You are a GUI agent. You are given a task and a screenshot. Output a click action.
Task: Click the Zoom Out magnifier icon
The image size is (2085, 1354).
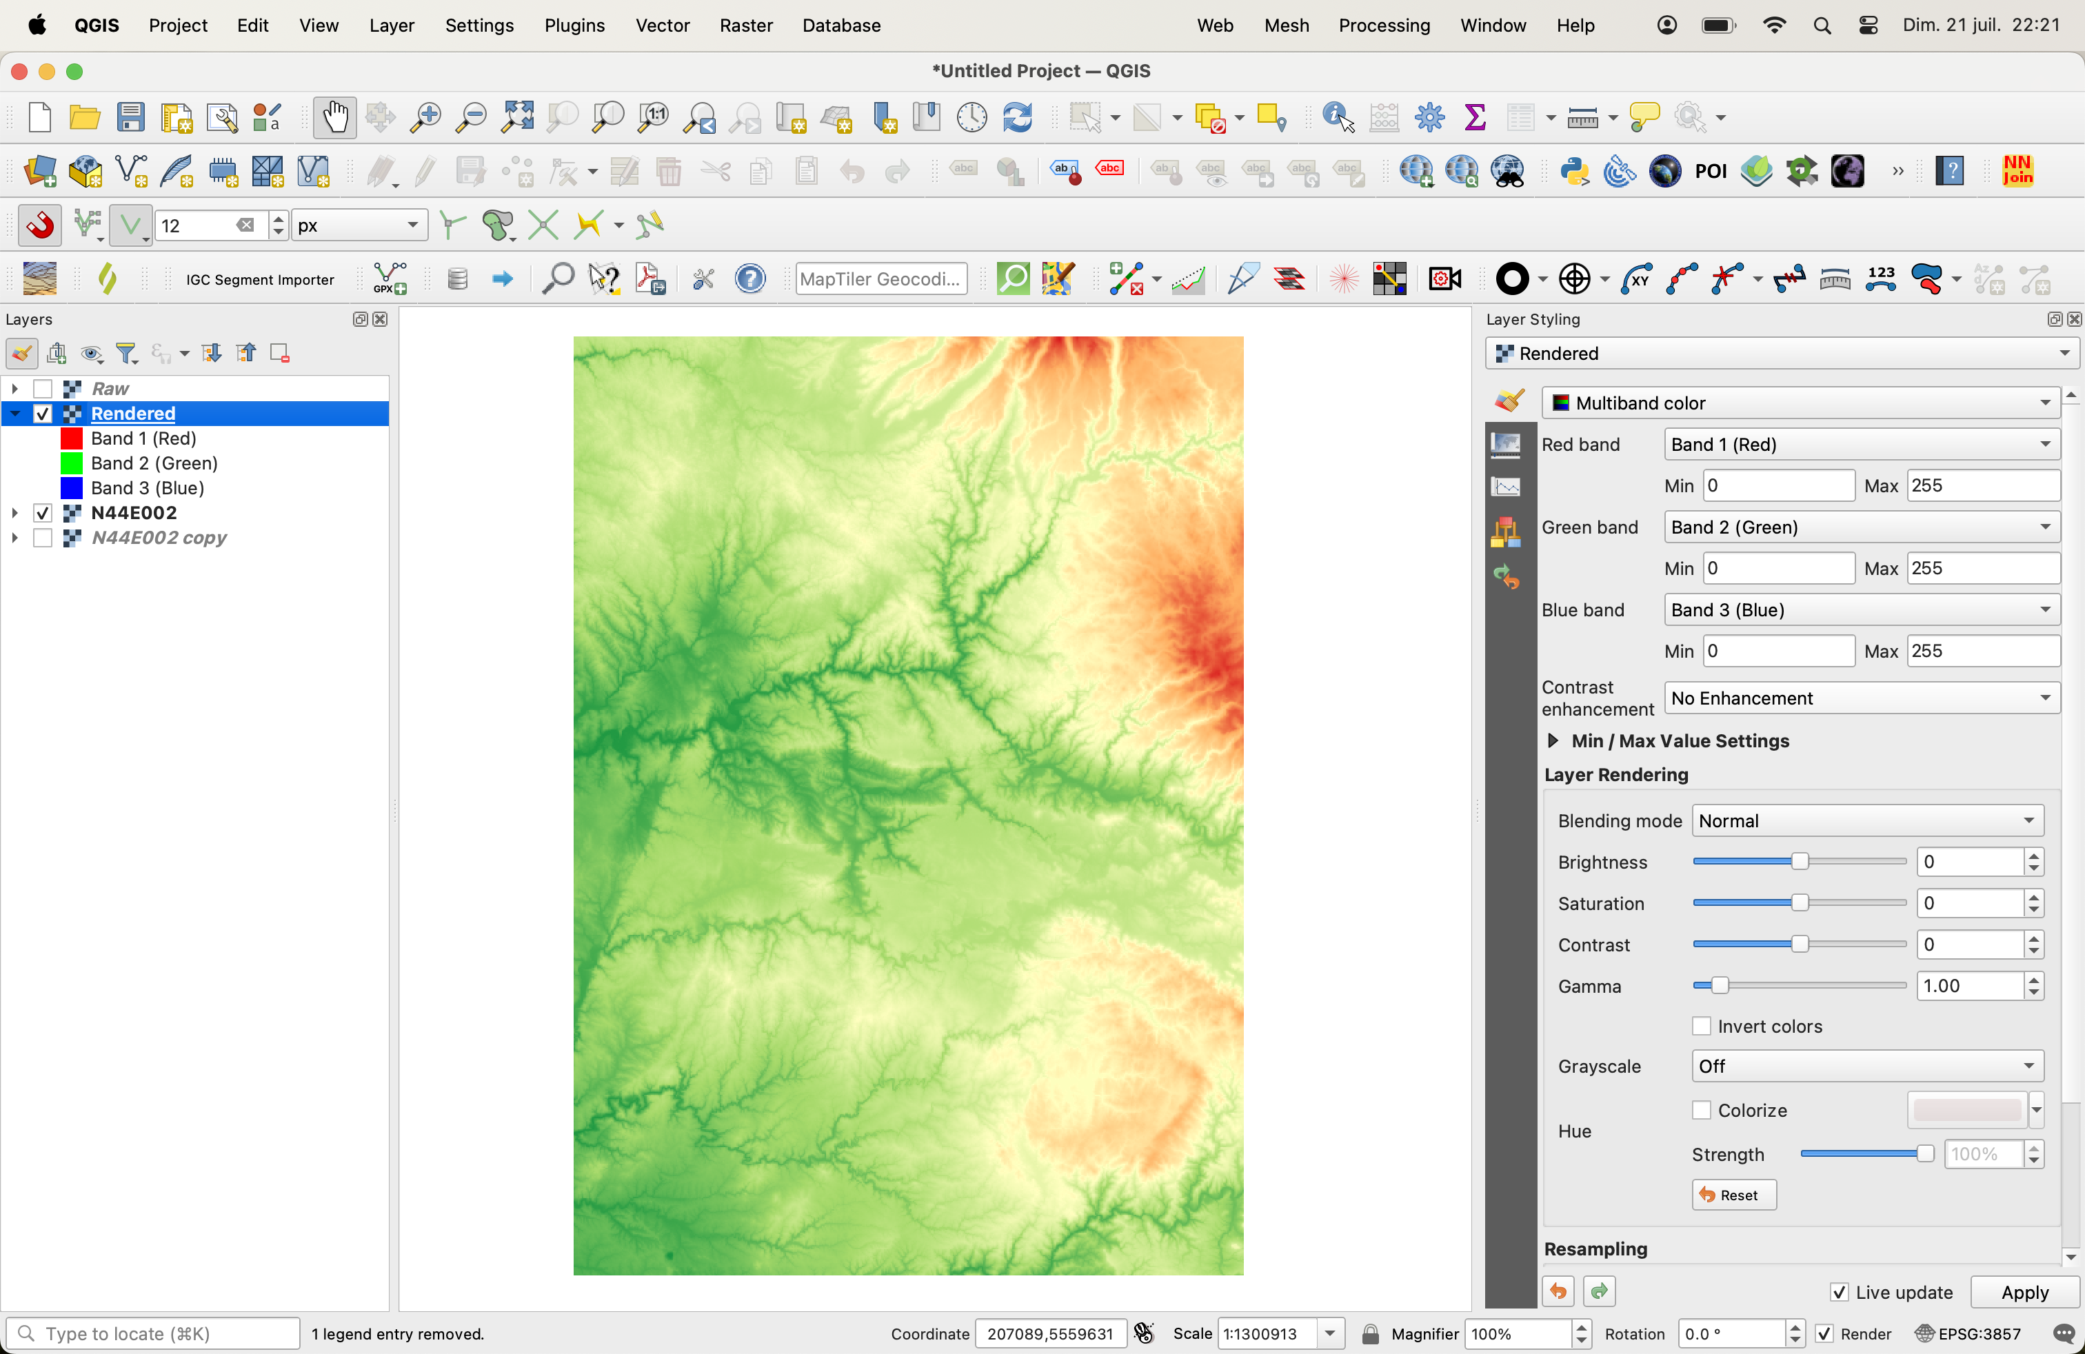pos(472,117)
